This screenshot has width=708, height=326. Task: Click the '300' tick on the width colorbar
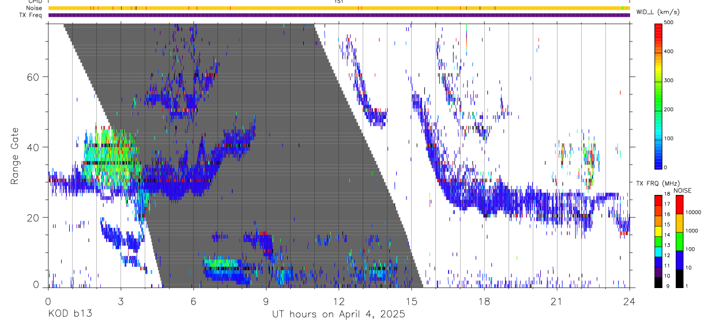tap(669, 81)
